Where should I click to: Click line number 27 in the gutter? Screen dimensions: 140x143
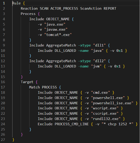pos(3,140)
